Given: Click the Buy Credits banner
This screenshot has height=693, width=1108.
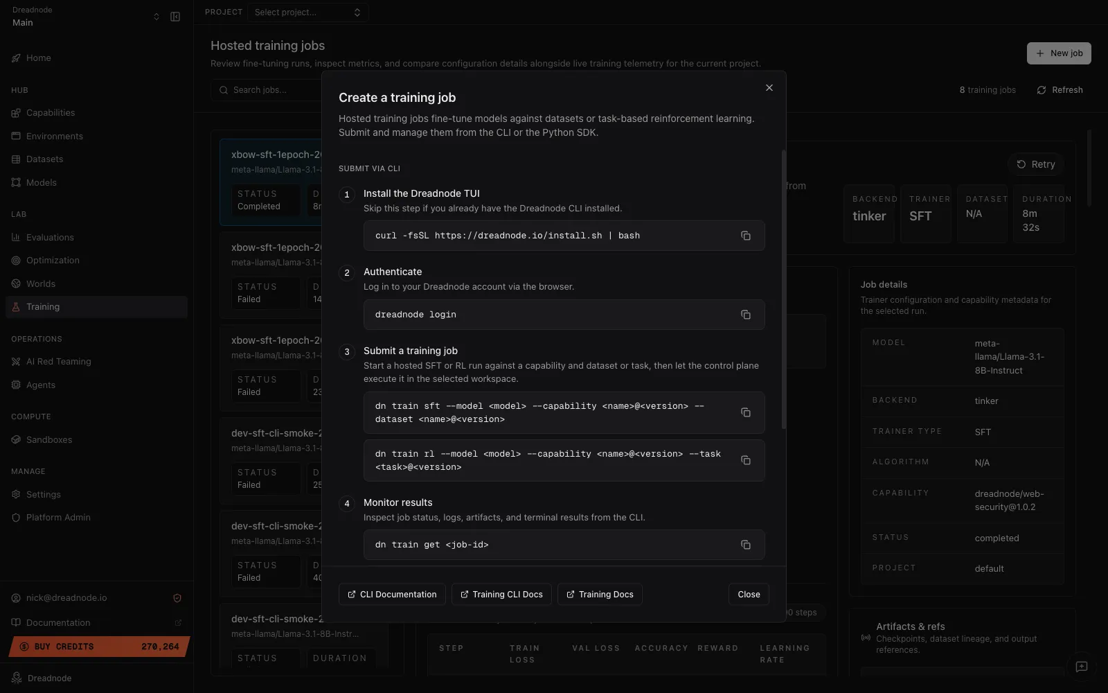Looking at the screenshot, I should coord(97,646).
